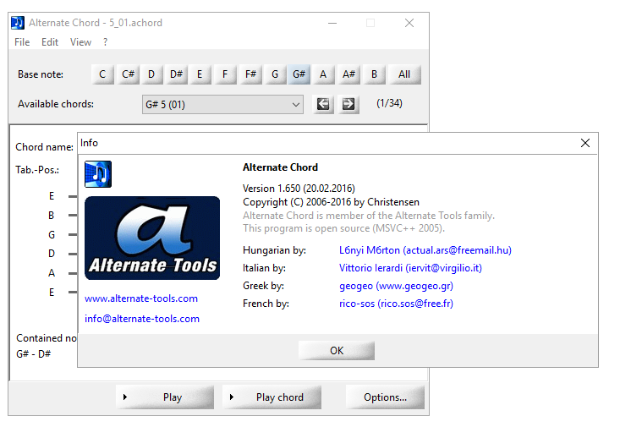Click the (1/34) chord counter
The height and width of the screenshot is (427, 642).
click(x=389, y=103)
